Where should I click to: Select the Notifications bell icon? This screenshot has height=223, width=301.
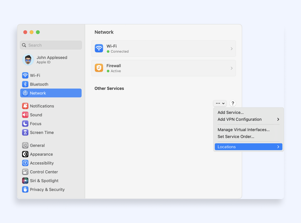point(25,106)
